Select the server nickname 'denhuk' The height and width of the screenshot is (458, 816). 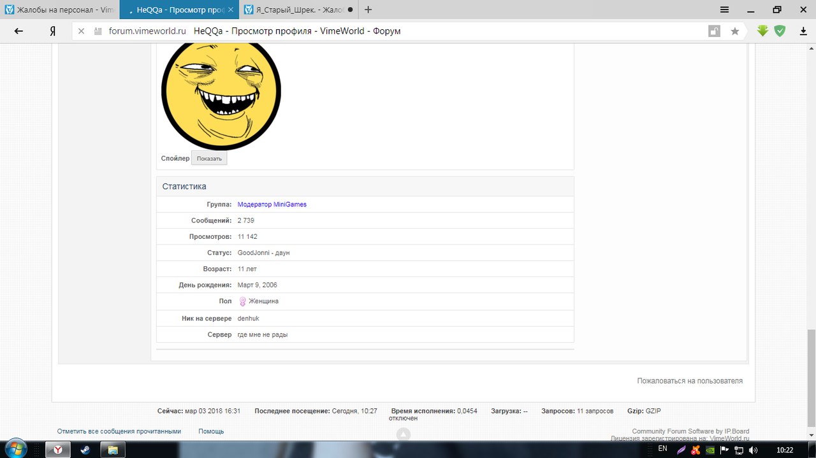pos(249,318)
